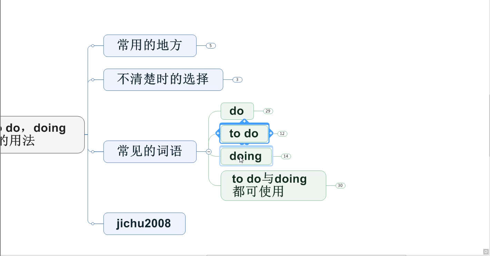Add a child topic via right plus on to do
This screenshot has width=490, height=256.
point(271,133)
